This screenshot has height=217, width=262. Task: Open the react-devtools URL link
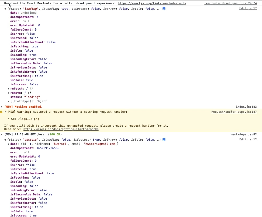click(152, 3)
